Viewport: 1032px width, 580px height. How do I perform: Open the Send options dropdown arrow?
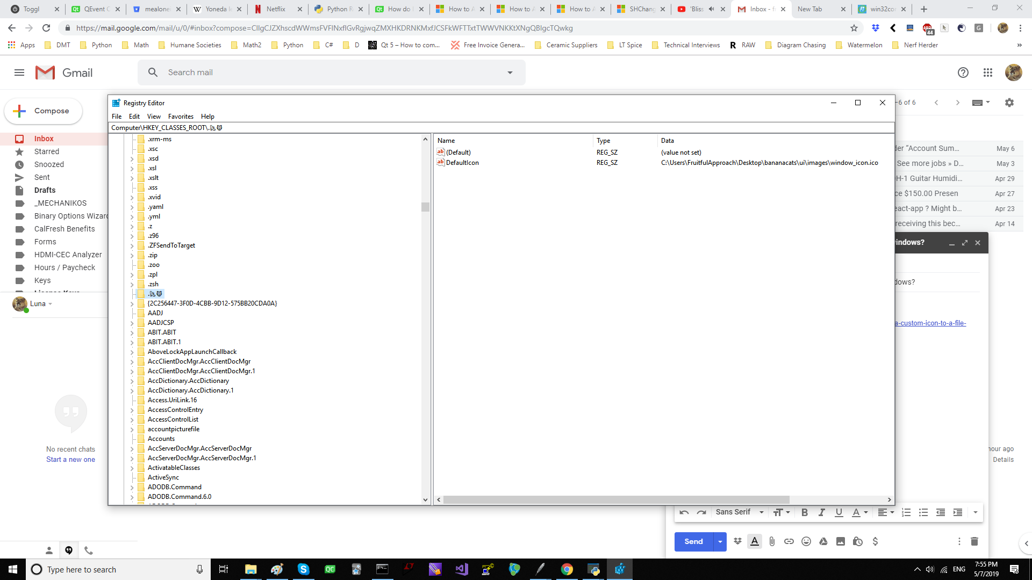point(720,541)
